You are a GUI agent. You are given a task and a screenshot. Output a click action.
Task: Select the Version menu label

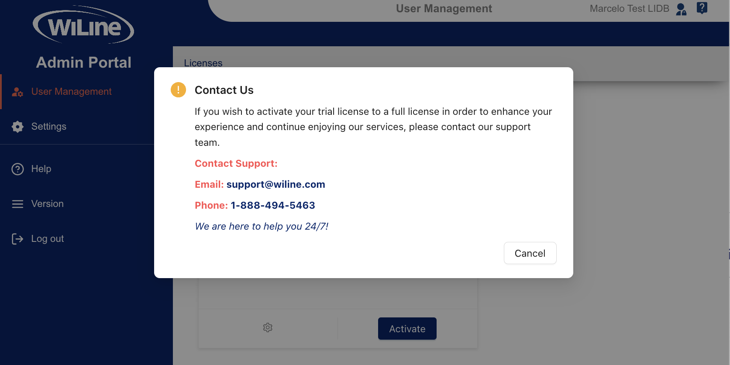click(48, 204)
